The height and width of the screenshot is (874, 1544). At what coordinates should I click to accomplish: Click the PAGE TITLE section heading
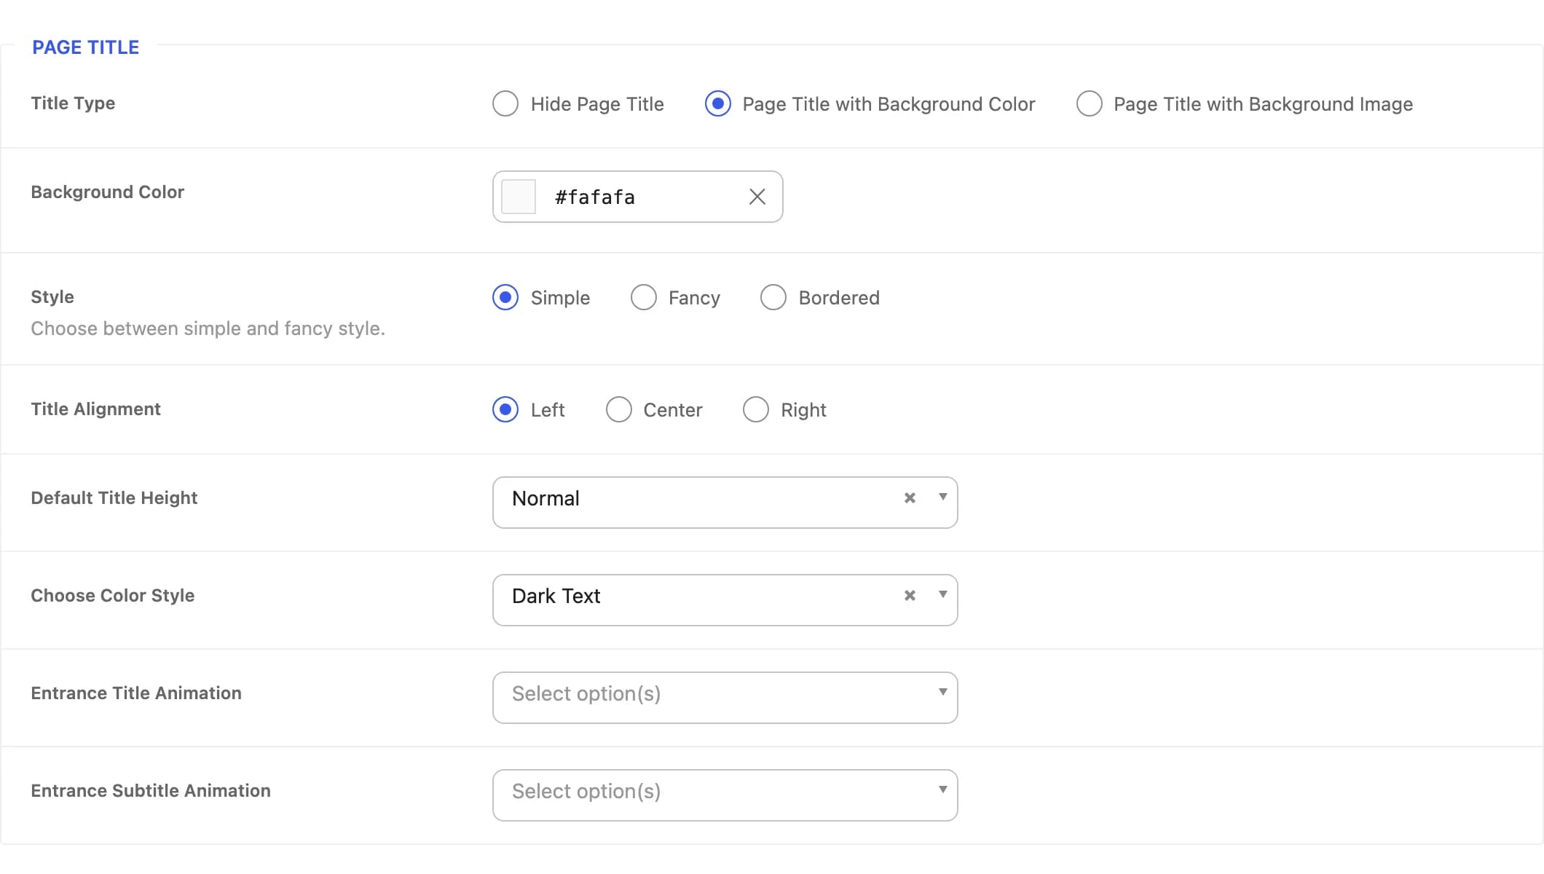pyautogui.click(x=86, y=47)
